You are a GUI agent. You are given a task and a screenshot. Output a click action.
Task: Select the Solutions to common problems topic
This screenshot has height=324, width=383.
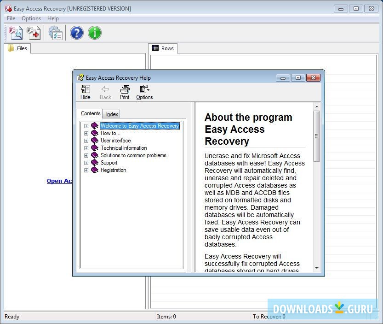tap(133, 155)
